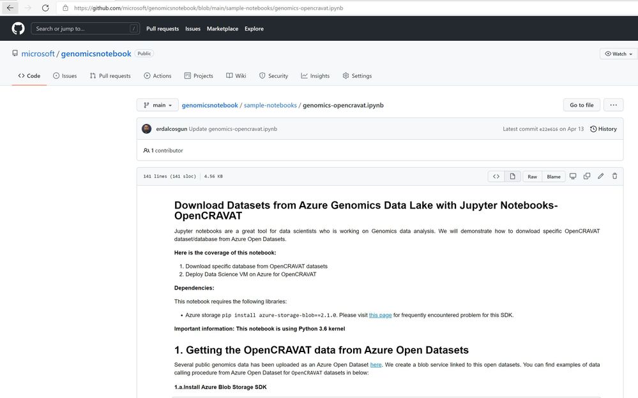Go back with browser back arrow
The width and height of the screenshot is (638, 398).
10,8
